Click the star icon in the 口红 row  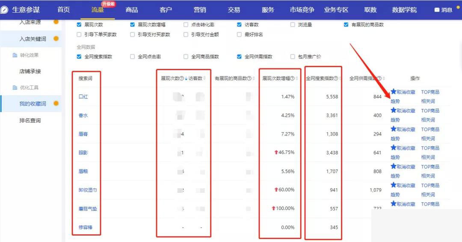pyautogui.click(x=394, y=92)
